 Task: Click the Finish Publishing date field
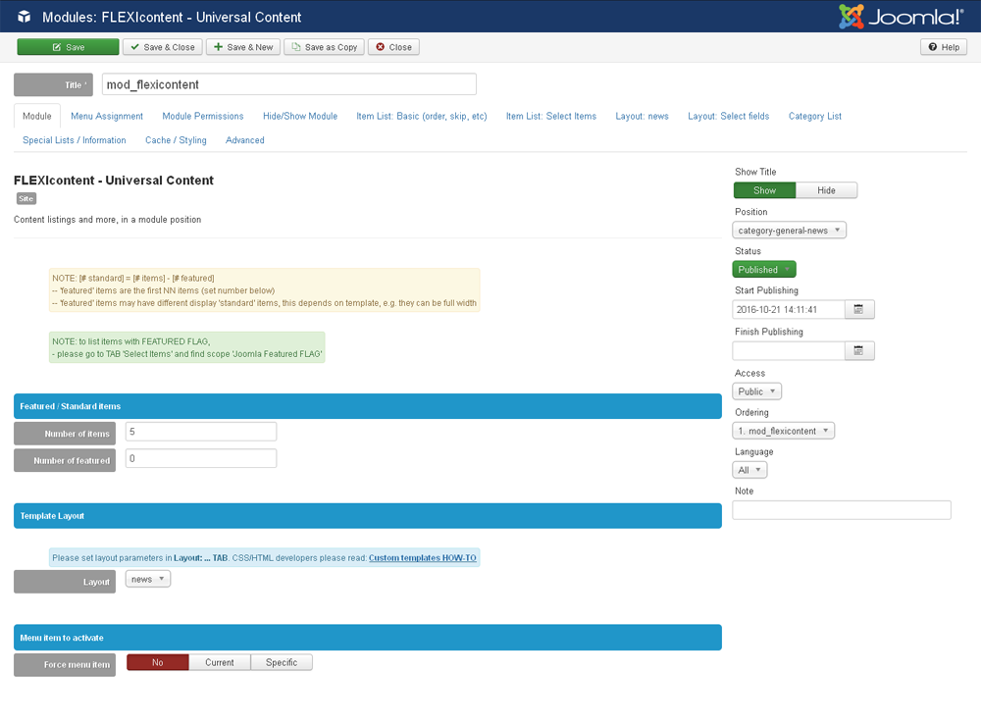[x=789, y=350]
